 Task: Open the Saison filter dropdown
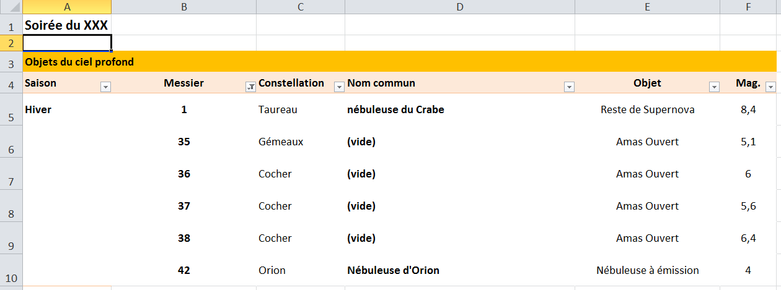(x=105, y=87)
